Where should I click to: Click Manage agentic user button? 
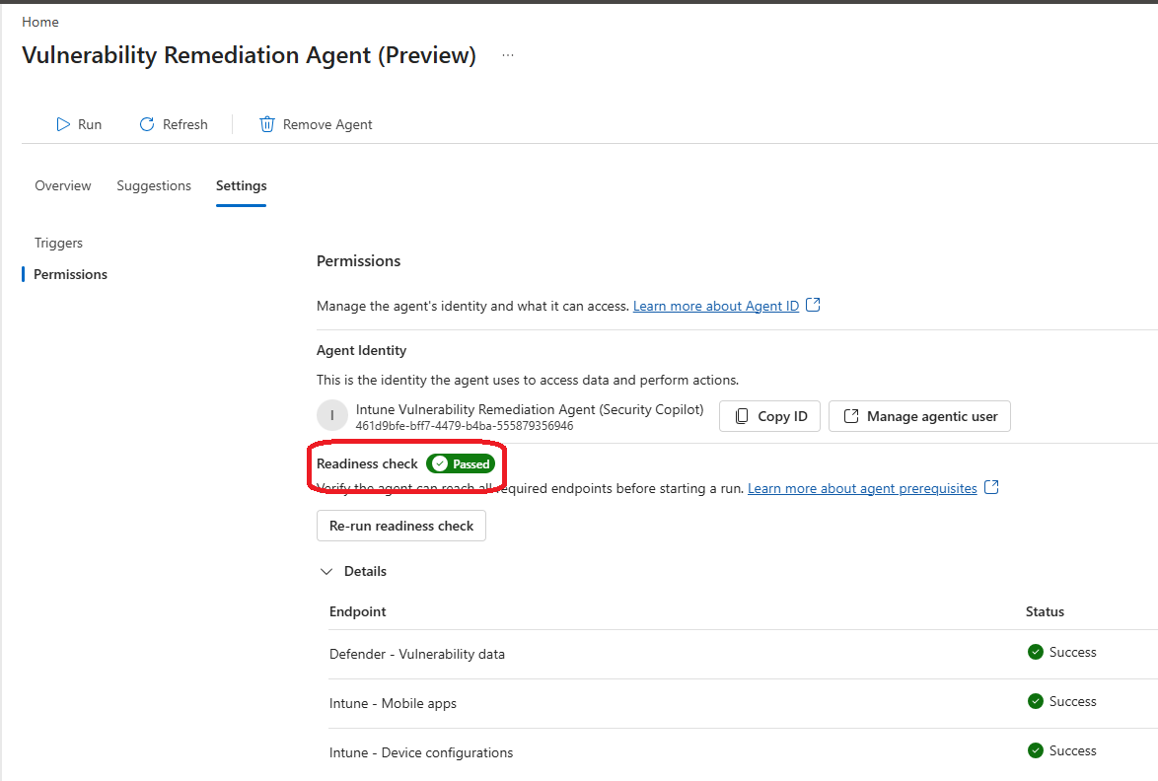point(919,416)
